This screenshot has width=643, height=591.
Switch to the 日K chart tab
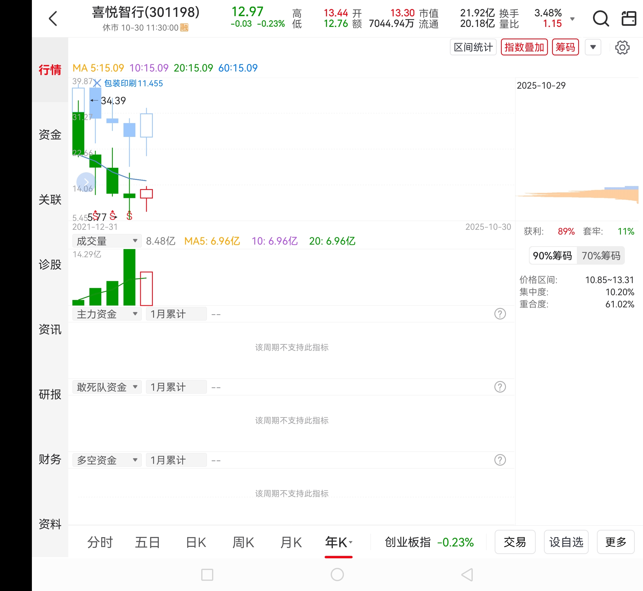tap(196, 542)
